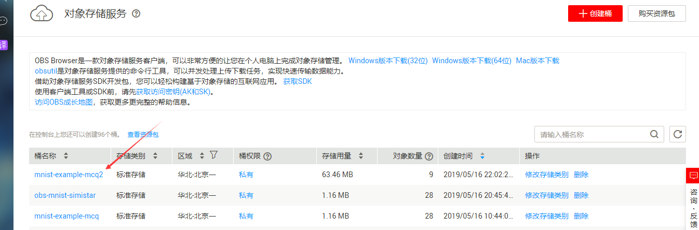Screen dimensions: 699x230
Task: Open the red feedback chat icon
Action: 692,176
